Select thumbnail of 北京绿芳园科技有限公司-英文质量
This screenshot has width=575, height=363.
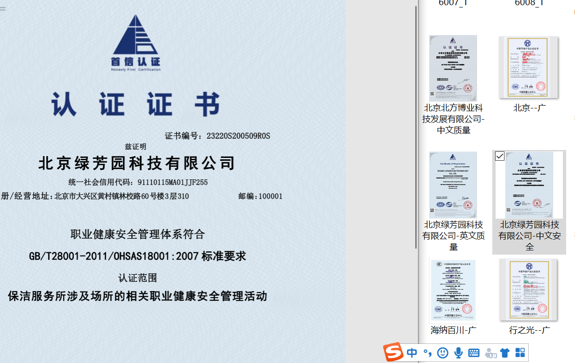[x=453, y=185]
